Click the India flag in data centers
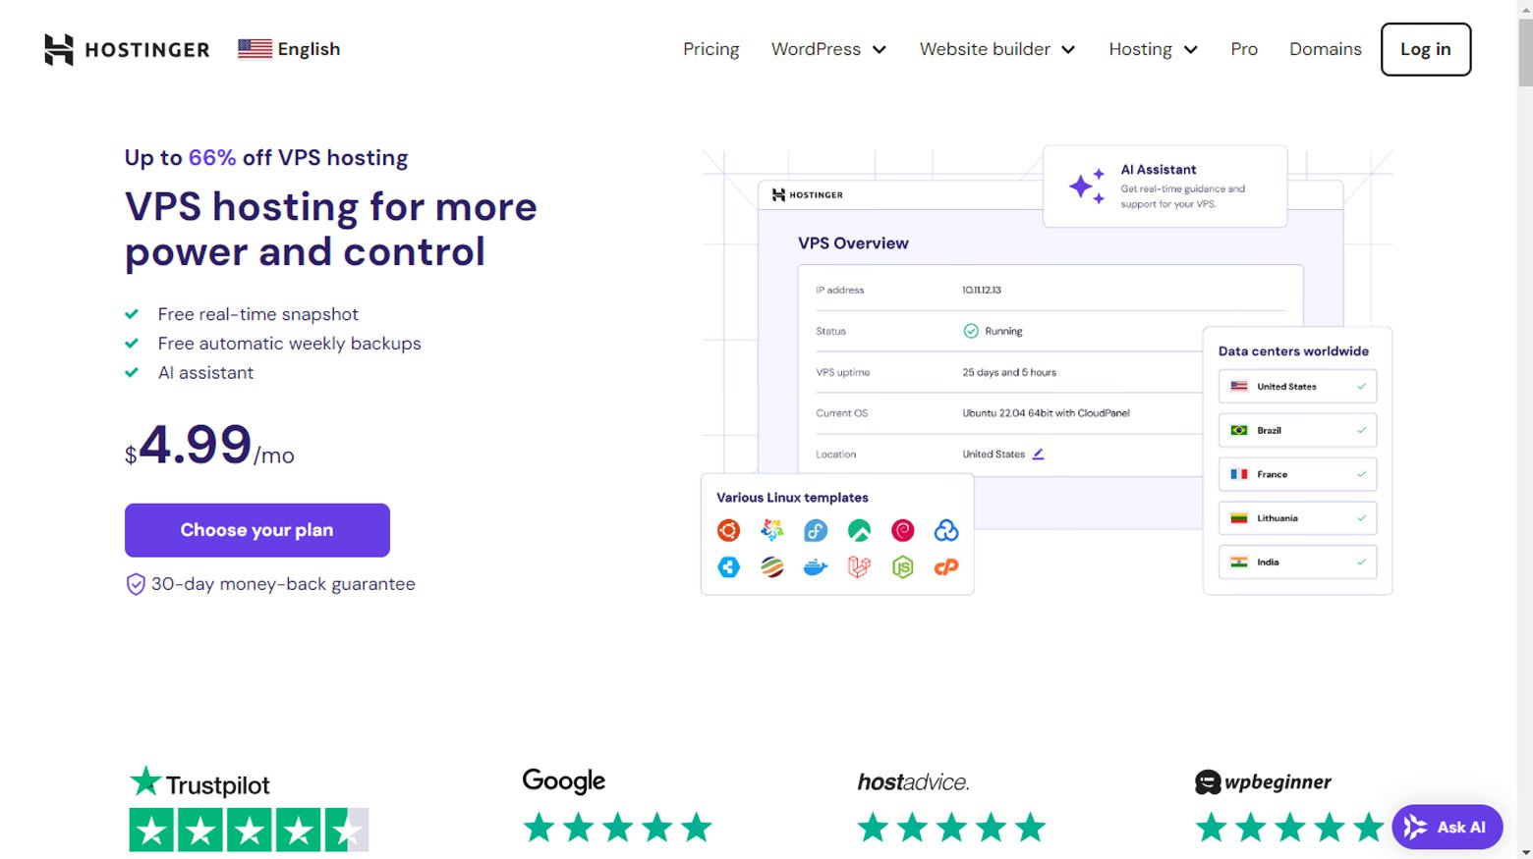Image resolution: width=1533 pixels, height=859 pixels. [1239, 563]
